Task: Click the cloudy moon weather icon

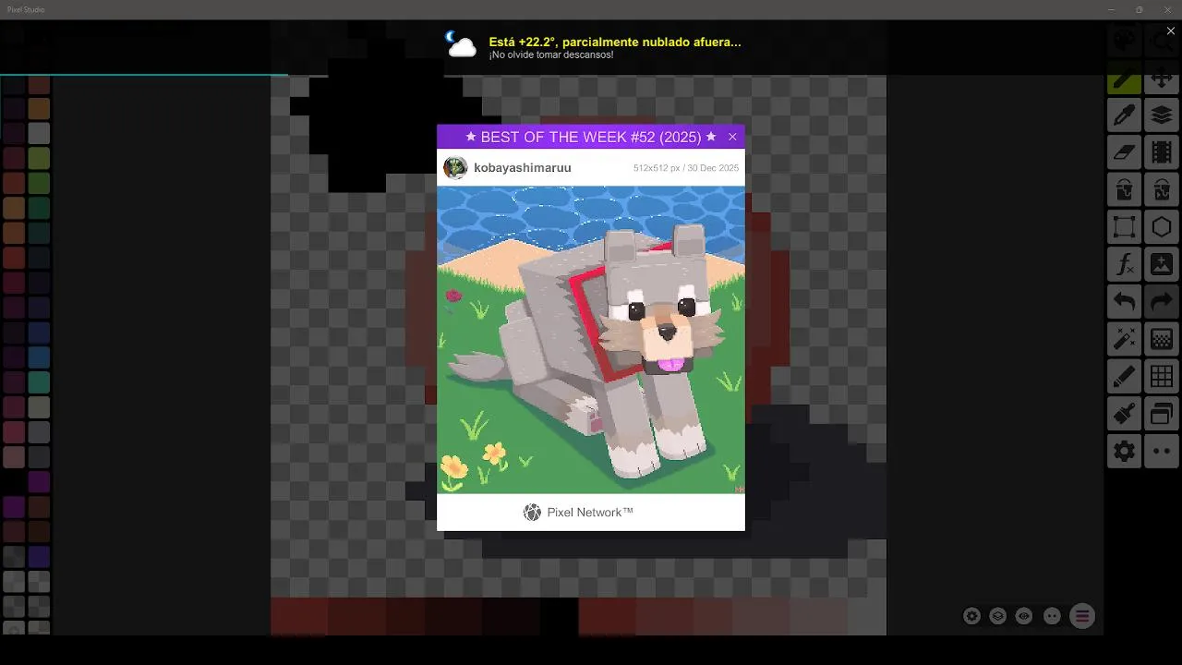Action: pos(461,44)
